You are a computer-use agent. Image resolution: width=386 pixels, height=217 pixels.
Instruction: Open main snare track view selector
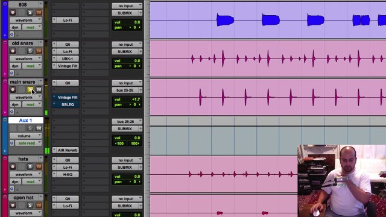(25, 98)
